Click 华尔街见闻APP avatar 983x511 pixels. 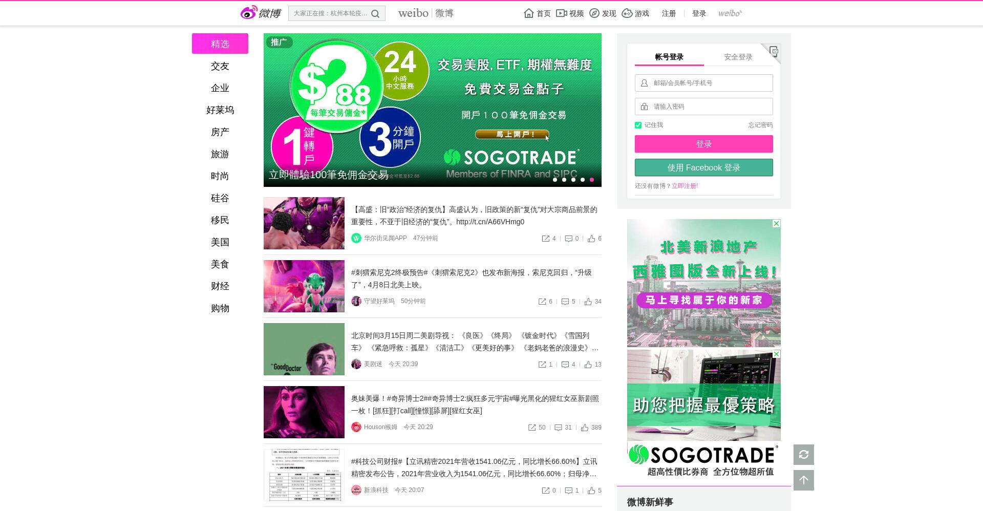click(356, 238)
